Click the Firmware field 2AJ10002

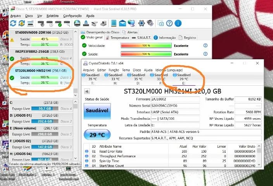[x=175, y=99]
